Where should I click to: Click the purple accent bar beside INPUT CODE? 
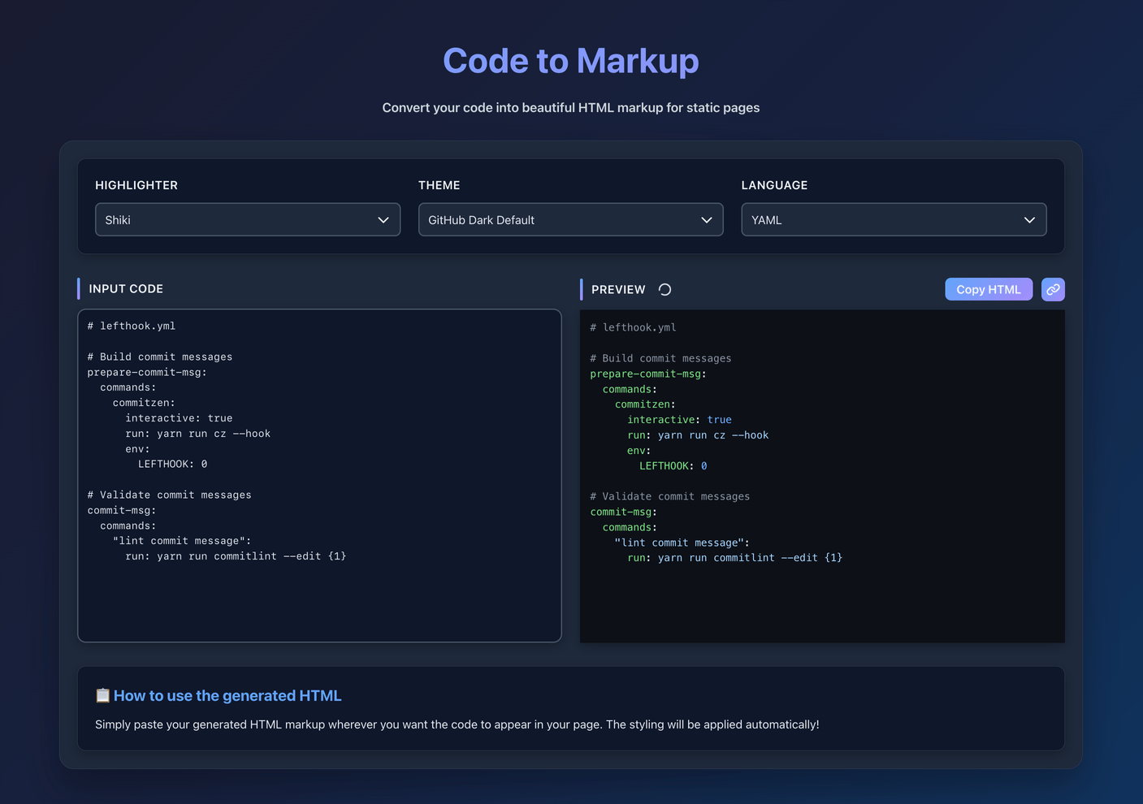coord(78,288)
